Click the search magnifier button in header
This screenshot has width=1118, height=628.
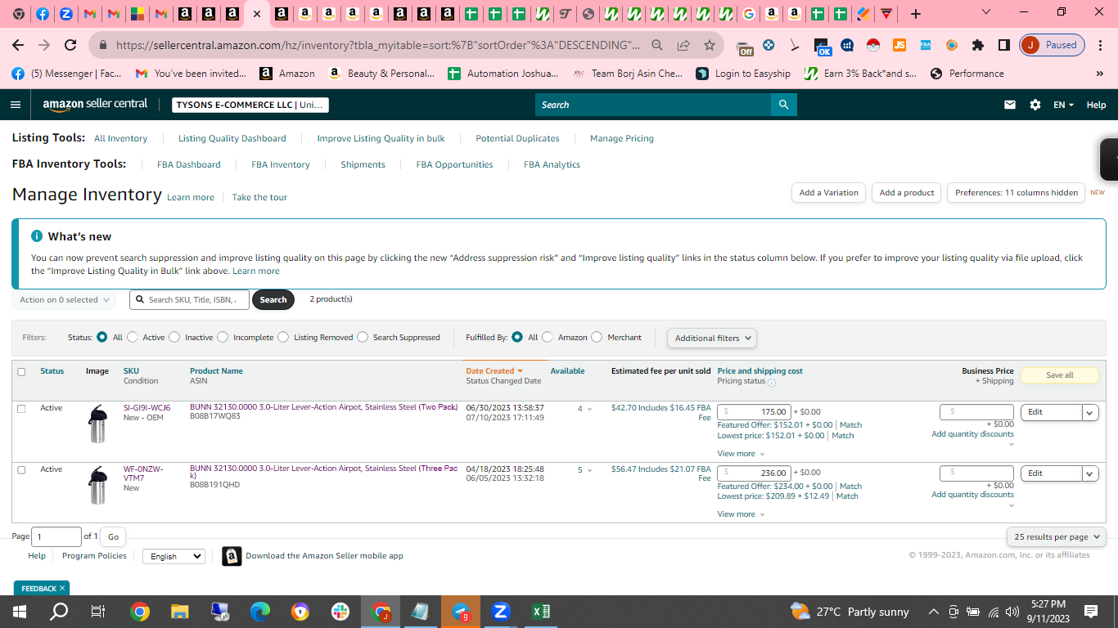(x=783, y=105)
